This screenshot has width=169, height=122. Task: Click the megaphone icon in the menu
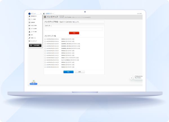[x=29, y=25]
